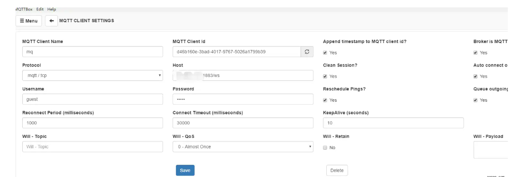Click into the Host input field
Screen dimensions: 525x177
[243, 76]
